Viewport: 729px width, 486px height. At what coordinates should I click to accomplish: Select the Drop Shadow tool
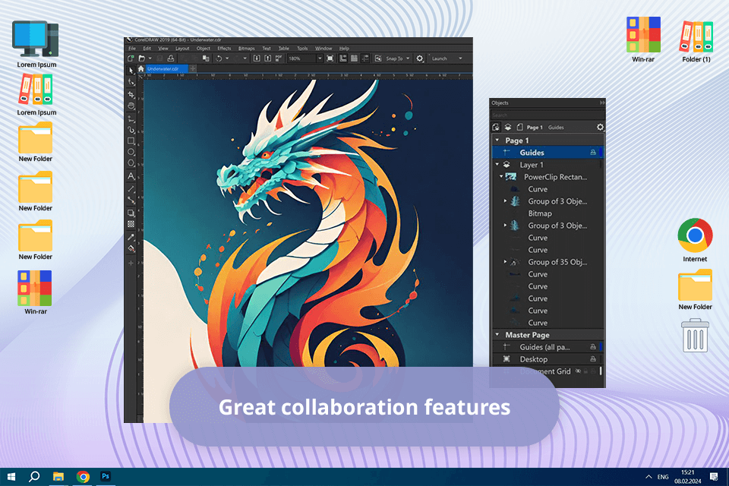click(131, 213)
